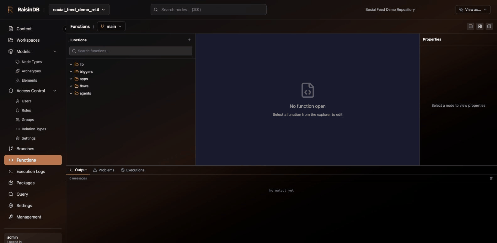Switch to the Problems tab

104,170
